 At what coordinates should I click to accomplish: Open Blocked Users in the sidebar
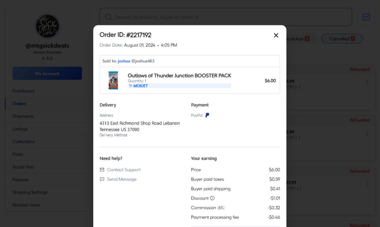26,205
